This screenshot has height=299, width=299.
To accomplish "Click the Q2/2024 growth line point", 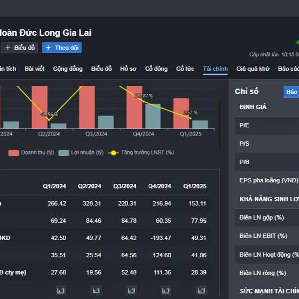I will pyautogui.click(x=49, y=120).
